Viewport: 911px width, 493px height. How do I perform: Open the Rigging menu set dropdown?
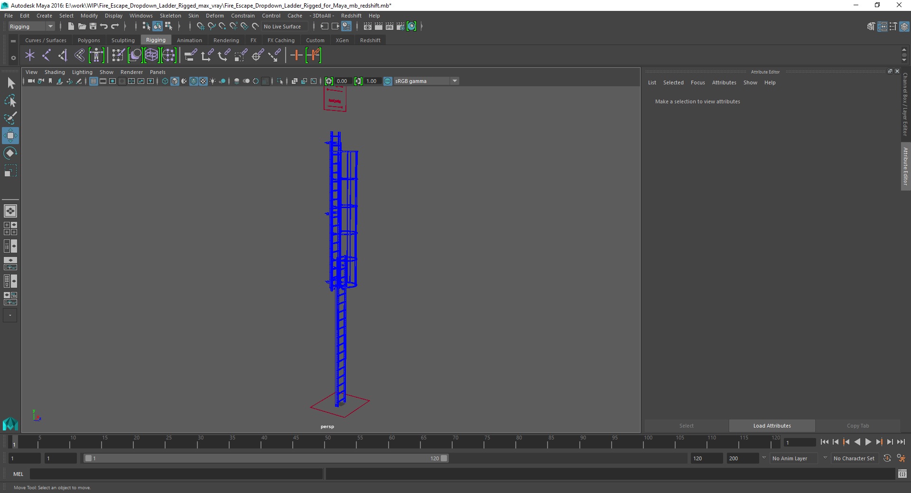tap(31, 27)
